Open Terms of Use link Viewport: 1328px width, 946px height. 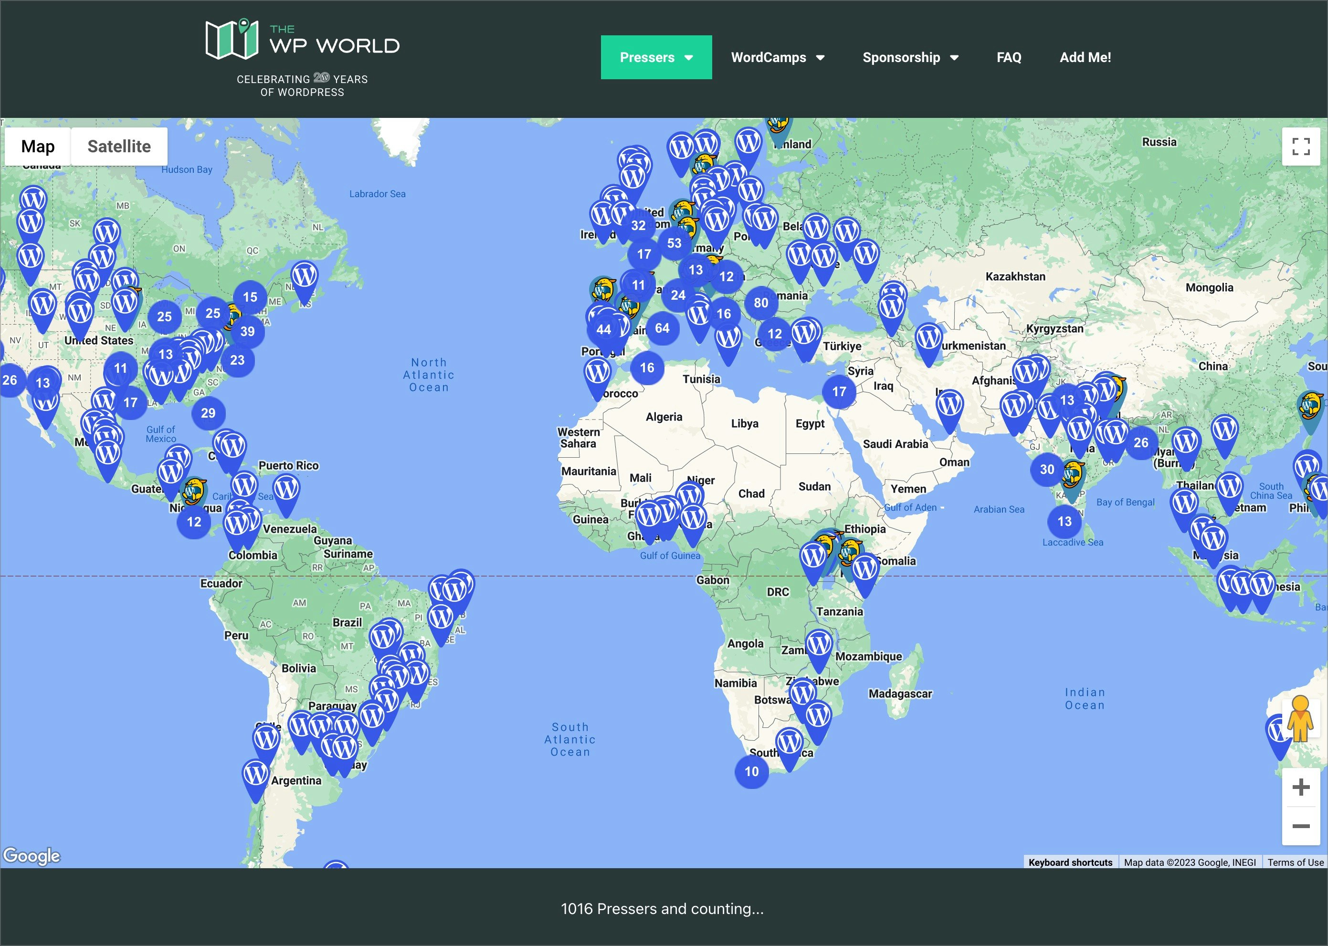(x=1296, y=862)
